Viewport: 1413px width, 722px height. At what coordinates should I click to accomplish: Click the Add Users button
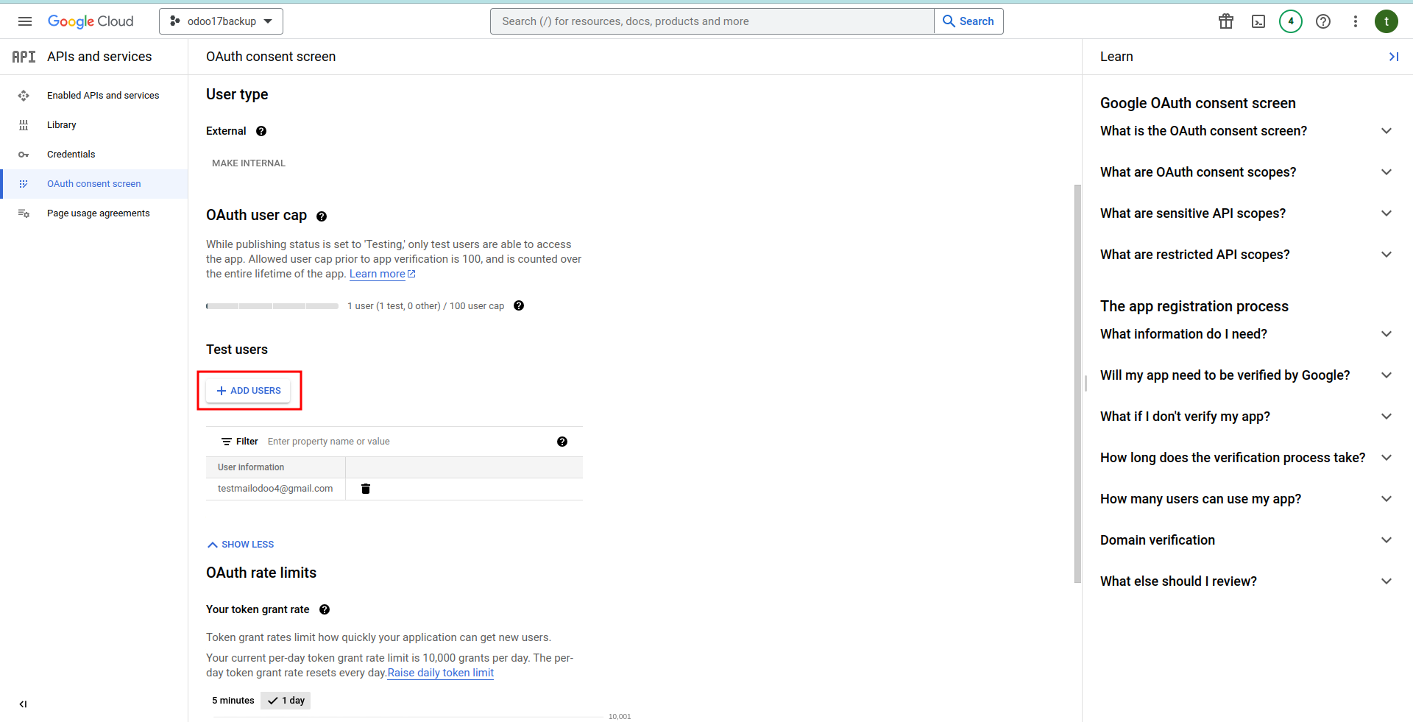249,391
